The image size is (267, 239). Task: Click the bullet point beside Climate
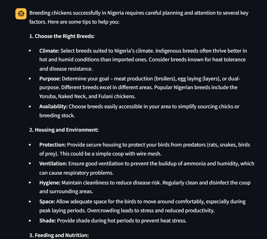point(30,51)
